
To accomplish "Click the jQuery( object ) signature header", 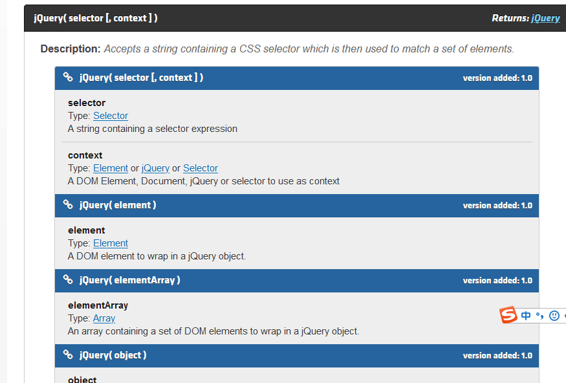I will pos(113,355).
